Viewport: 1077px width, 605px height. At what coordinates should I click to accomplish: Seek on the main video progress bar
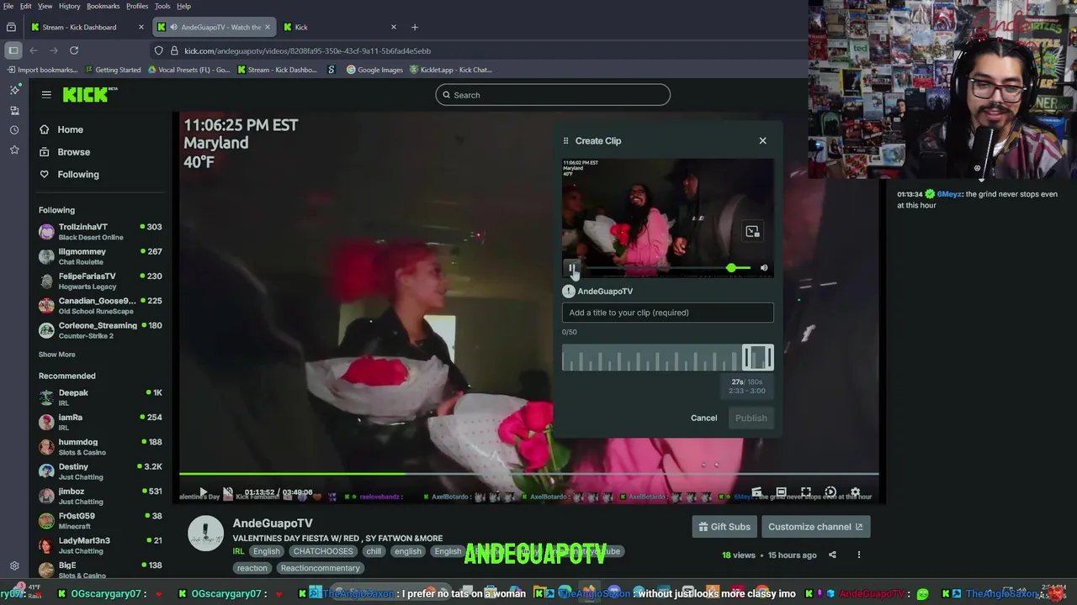(x=528, y=474)
